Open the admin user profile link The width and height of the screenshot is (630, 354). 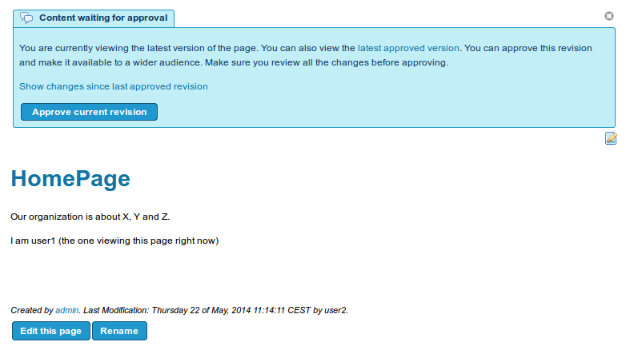coord(67,310)
